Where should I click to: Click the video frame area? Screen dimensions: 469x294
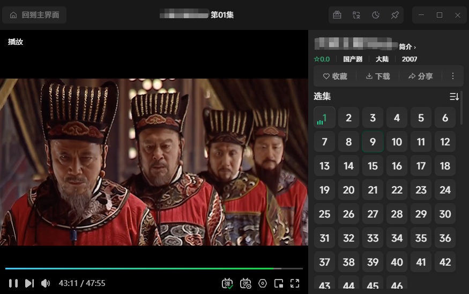tap(154, 162)
